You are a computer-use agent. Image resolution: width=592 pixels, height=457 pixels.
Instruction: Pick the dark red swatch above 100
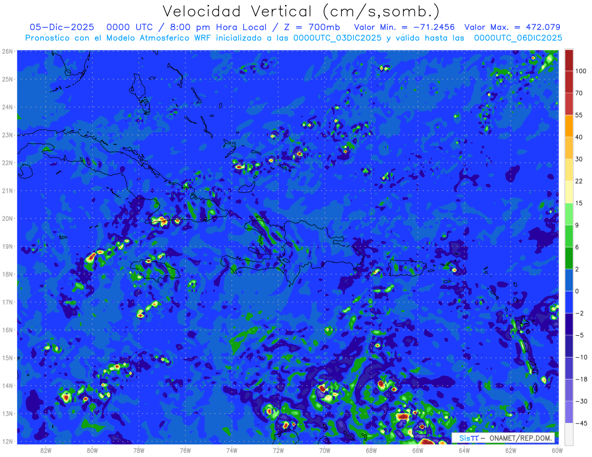569,60
